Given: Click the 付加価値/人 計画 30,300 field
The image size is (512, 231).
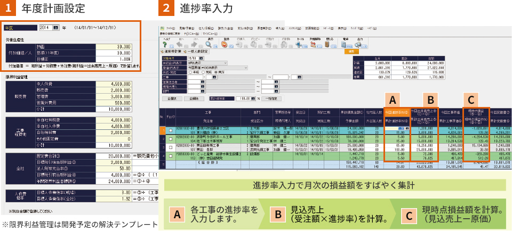Looking at the screenshot, I should pos(114,46).
